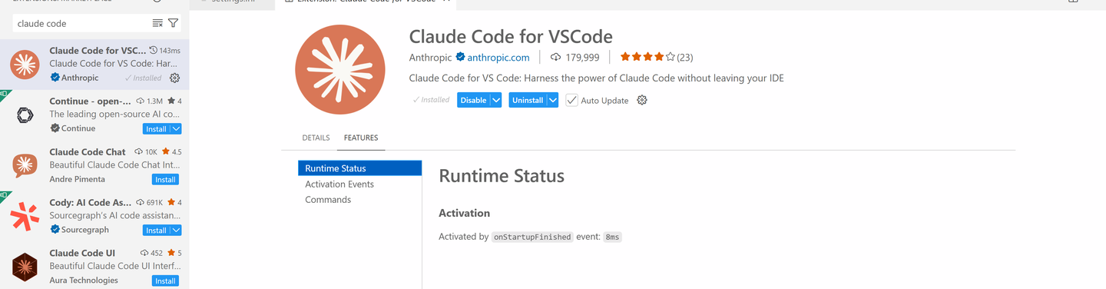1106x289 pixels.
Task: Open the manage gear beside Auto Update
Action: tap(642, 100)
